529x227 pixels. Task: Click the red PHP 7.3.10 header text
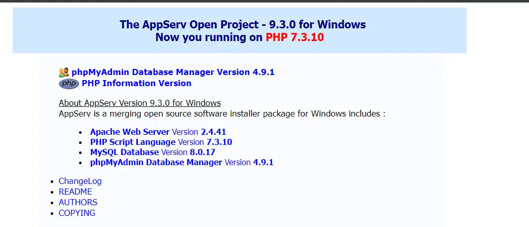294,37
